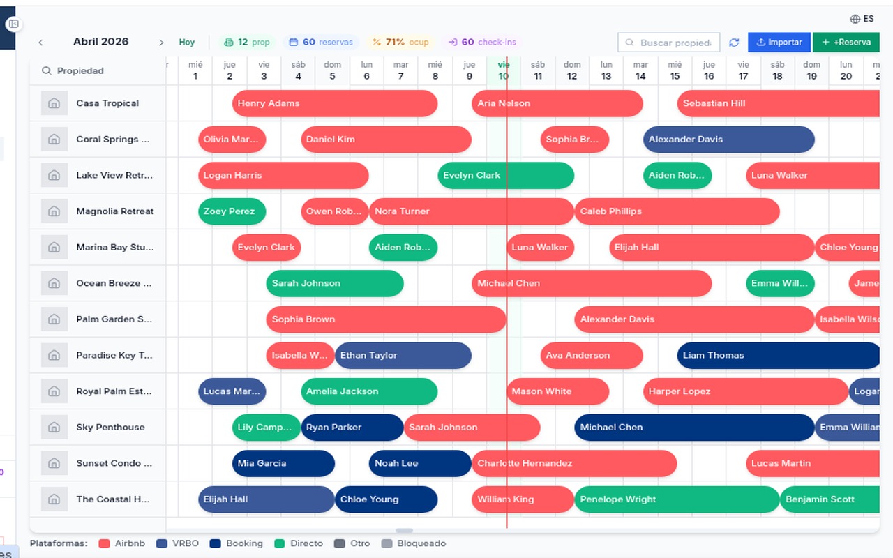Click the Sky Penthouse house icon
Viewport: 893px width, 558px height.
(54, 427)
